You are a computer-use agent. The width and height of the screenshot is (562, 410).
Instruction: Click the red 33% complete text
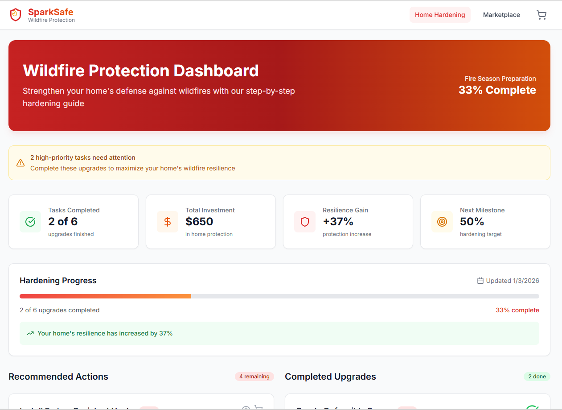click(x=517, y=310)
